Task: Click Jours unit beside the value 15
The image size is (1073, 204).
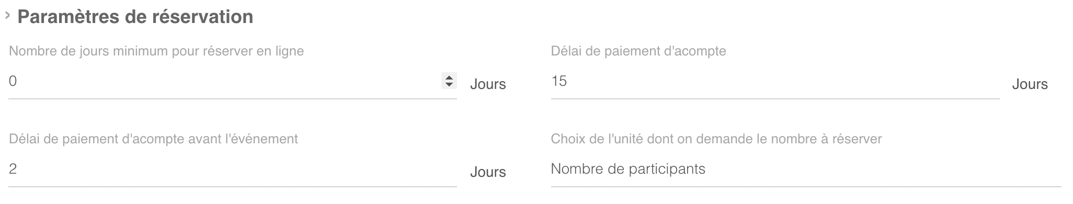Action: coord(1030,84)
